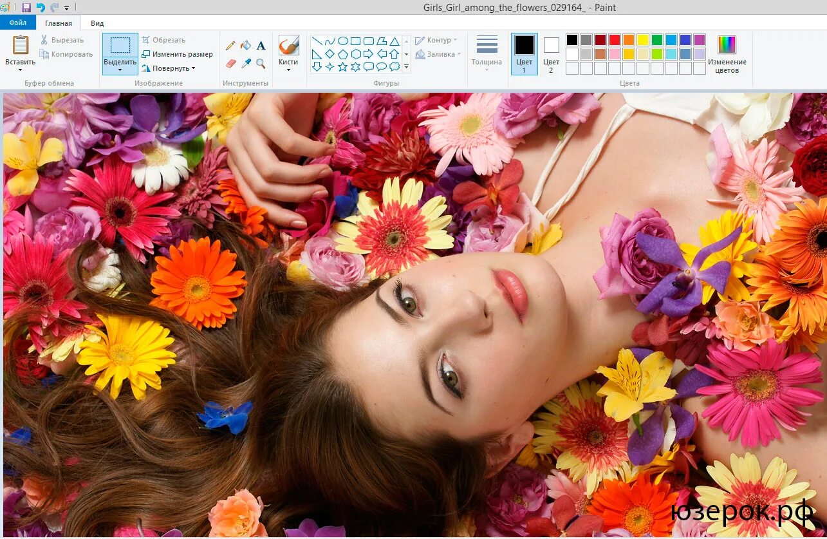The height and width of the screenshot is (539, 827).
Task: Click the Save icon in quick access toolbar
Action: [26, 8]
